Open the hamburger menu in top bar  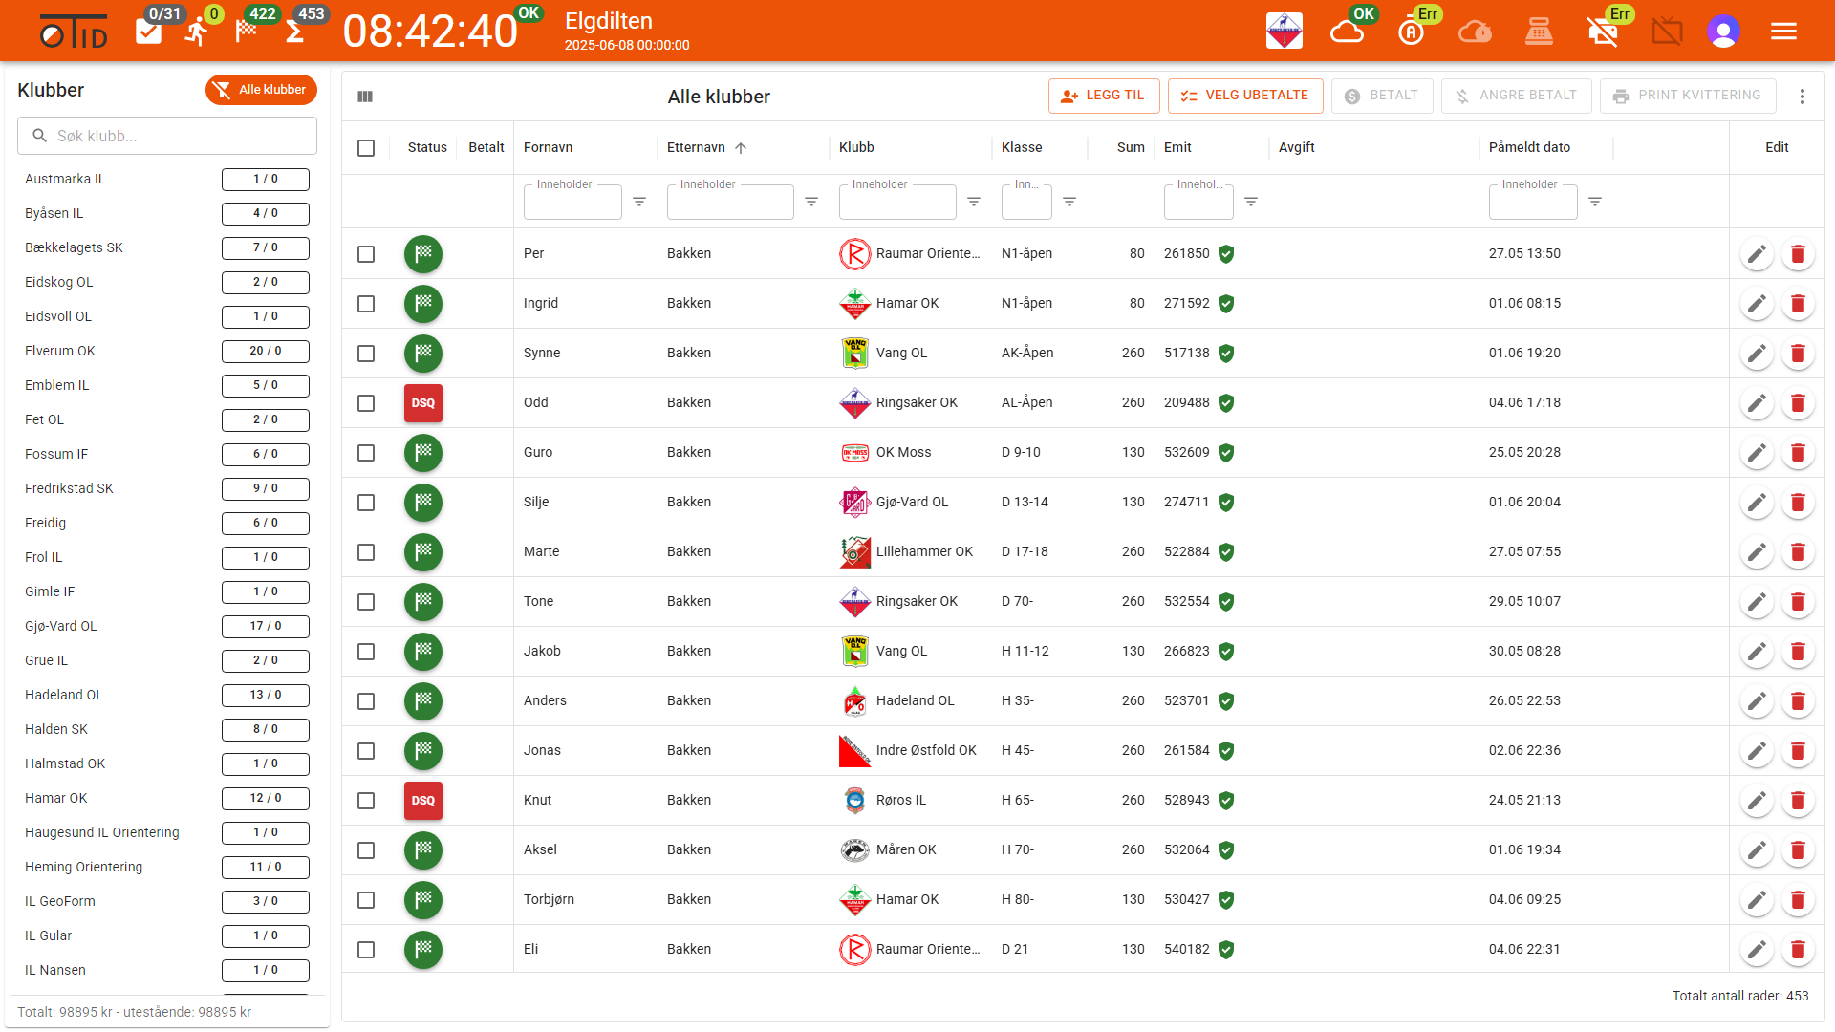(1783, 32)
